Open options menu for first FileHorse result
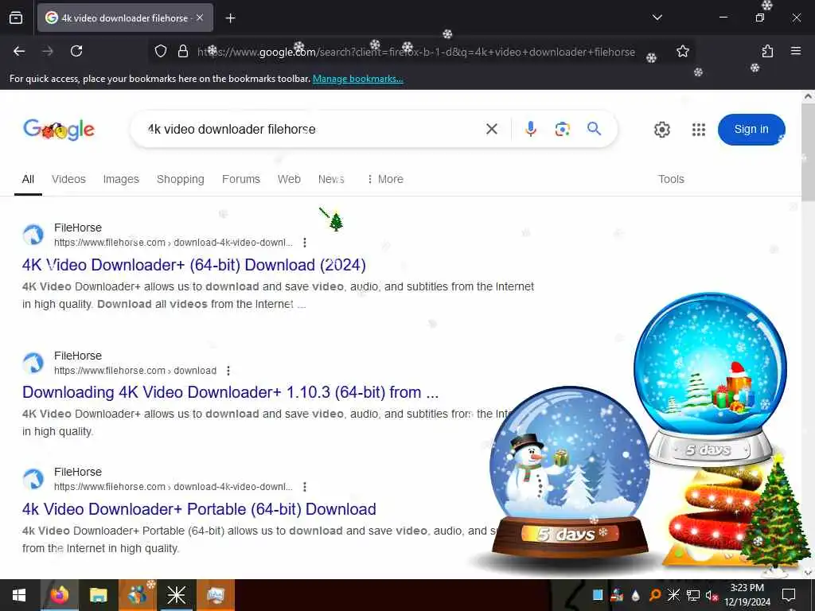This screenshot has width=815, height=611. pos(305,243)
